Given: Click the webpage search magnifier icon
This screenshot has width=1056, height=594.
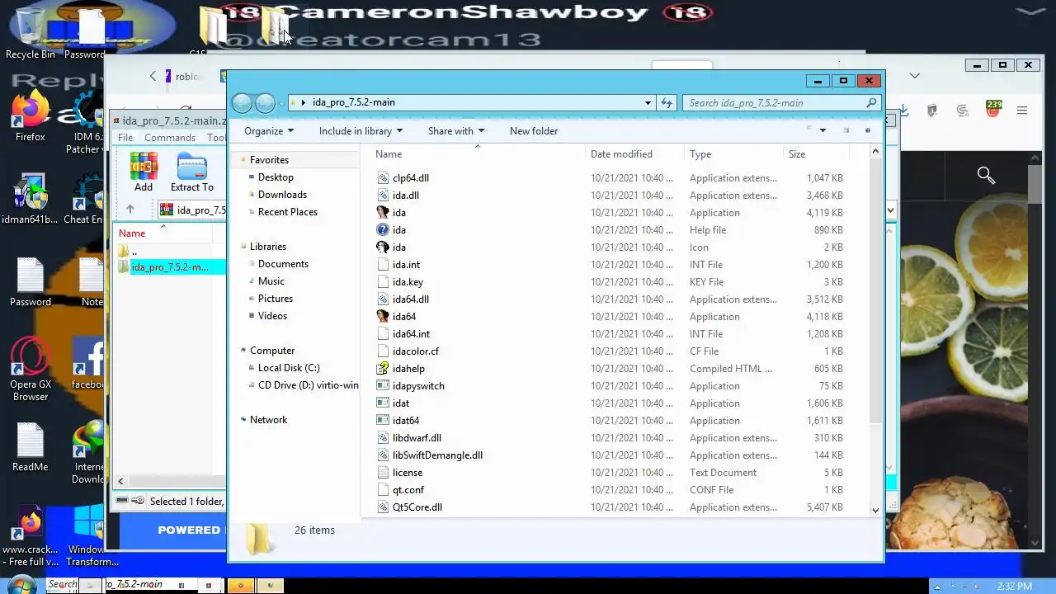Looking at the screenshot, I should pos(986,175).
